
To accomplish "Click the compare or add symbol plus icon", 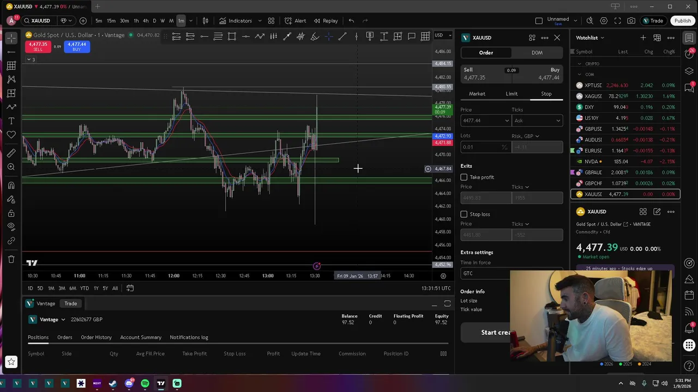I will (x=83, y=21).
